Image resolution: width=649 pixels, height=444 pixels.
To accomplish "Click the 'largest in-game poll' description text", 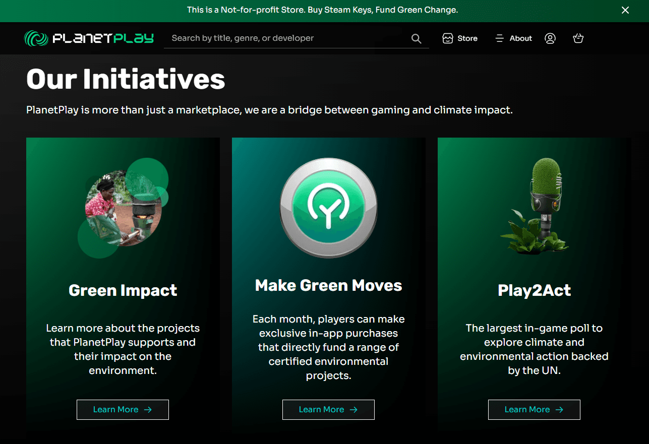I will [534, 349].
